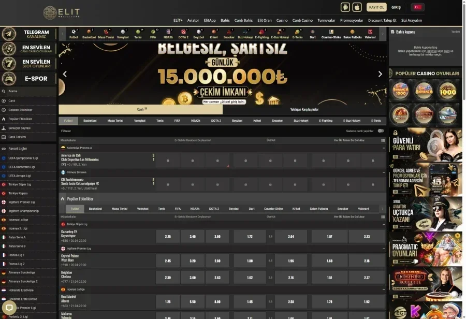This screenshot has width=466, height=319.
Task: Select Dart icon in sports bar
Action: [313, 34]
